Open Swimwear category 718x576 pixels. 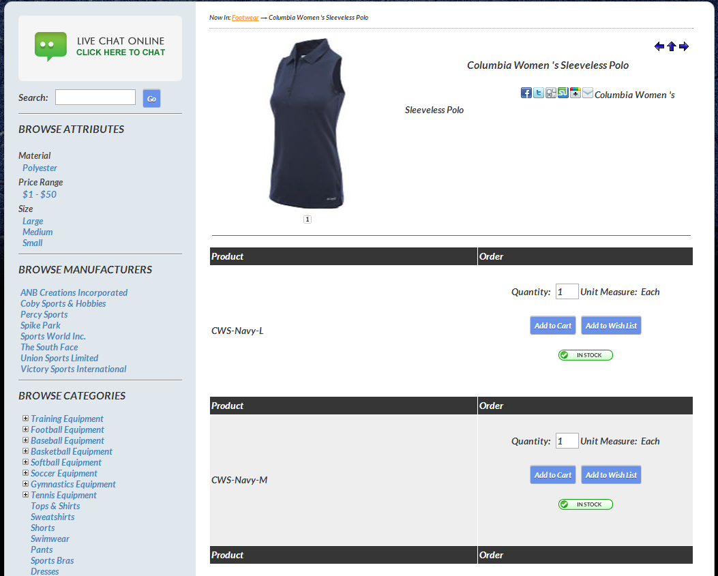(x=50, y=539)
